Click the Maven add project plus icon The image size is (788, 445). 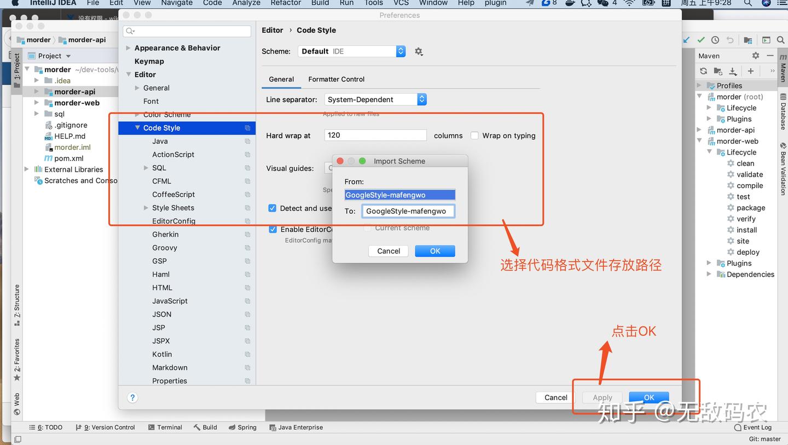[x=751, y=71]
